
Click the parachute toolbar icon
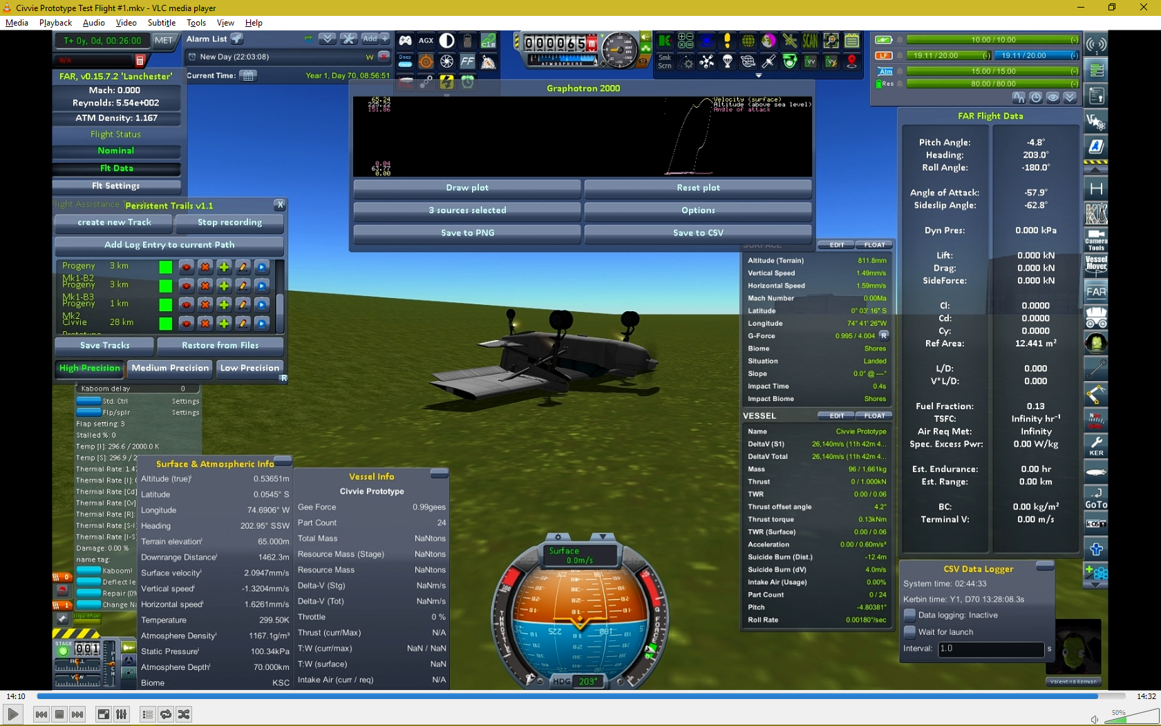727,62
